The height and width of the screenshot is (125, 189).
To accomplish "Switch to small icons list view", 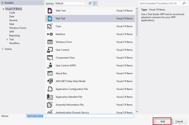I will pos(95,3).
